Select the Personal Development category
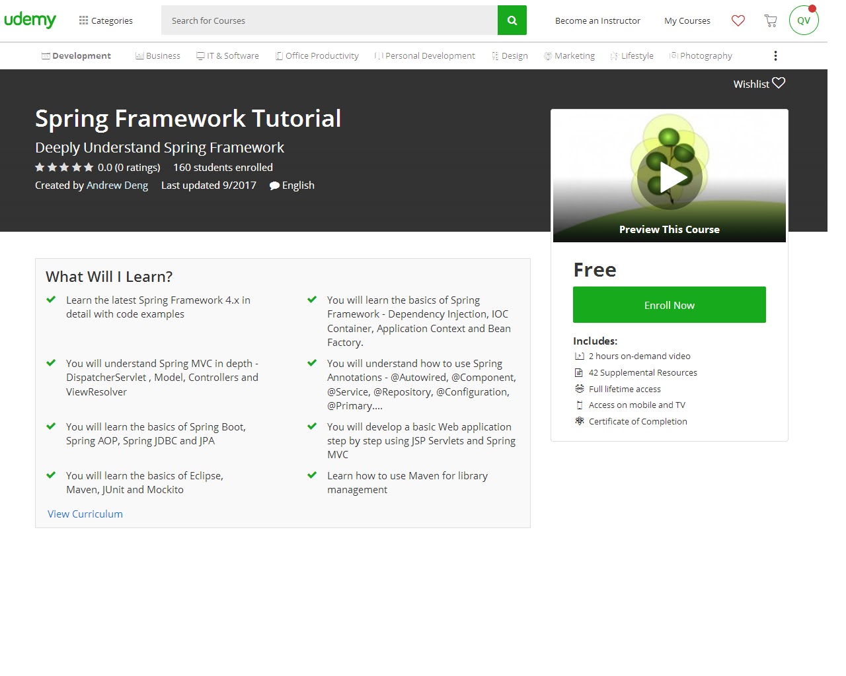Image resolution: width=846 pixels, height=676 pixels. pos(425,55)
